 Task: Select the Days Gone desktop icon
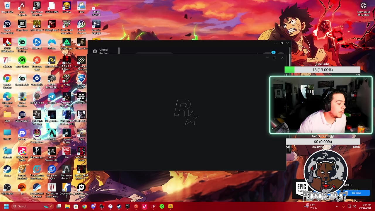tap(22, 26)
